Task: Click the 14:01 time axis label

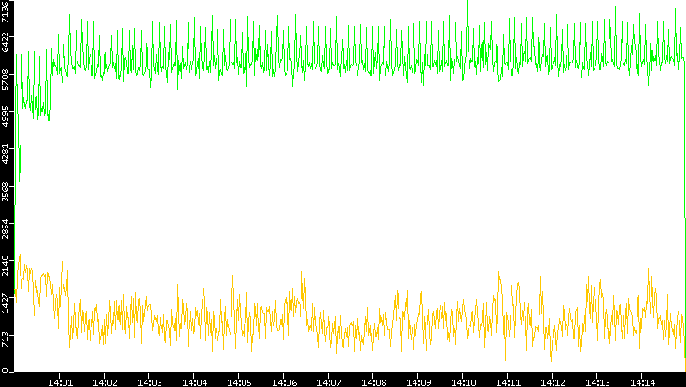Action: click(x=60, y=383)
